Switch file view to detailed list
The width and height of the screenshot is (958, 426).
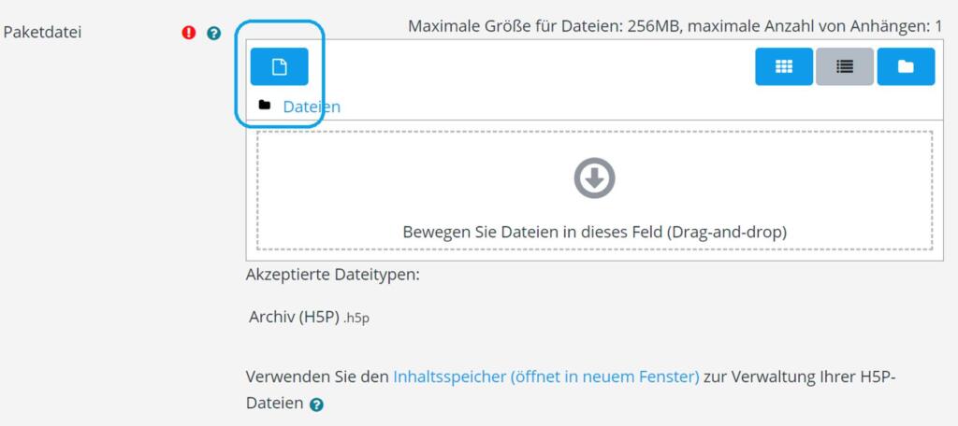tap(845, 66)
